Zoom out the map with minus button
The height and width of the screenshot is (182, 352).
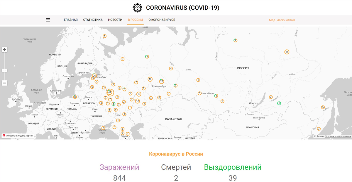(x=4, y=83)
